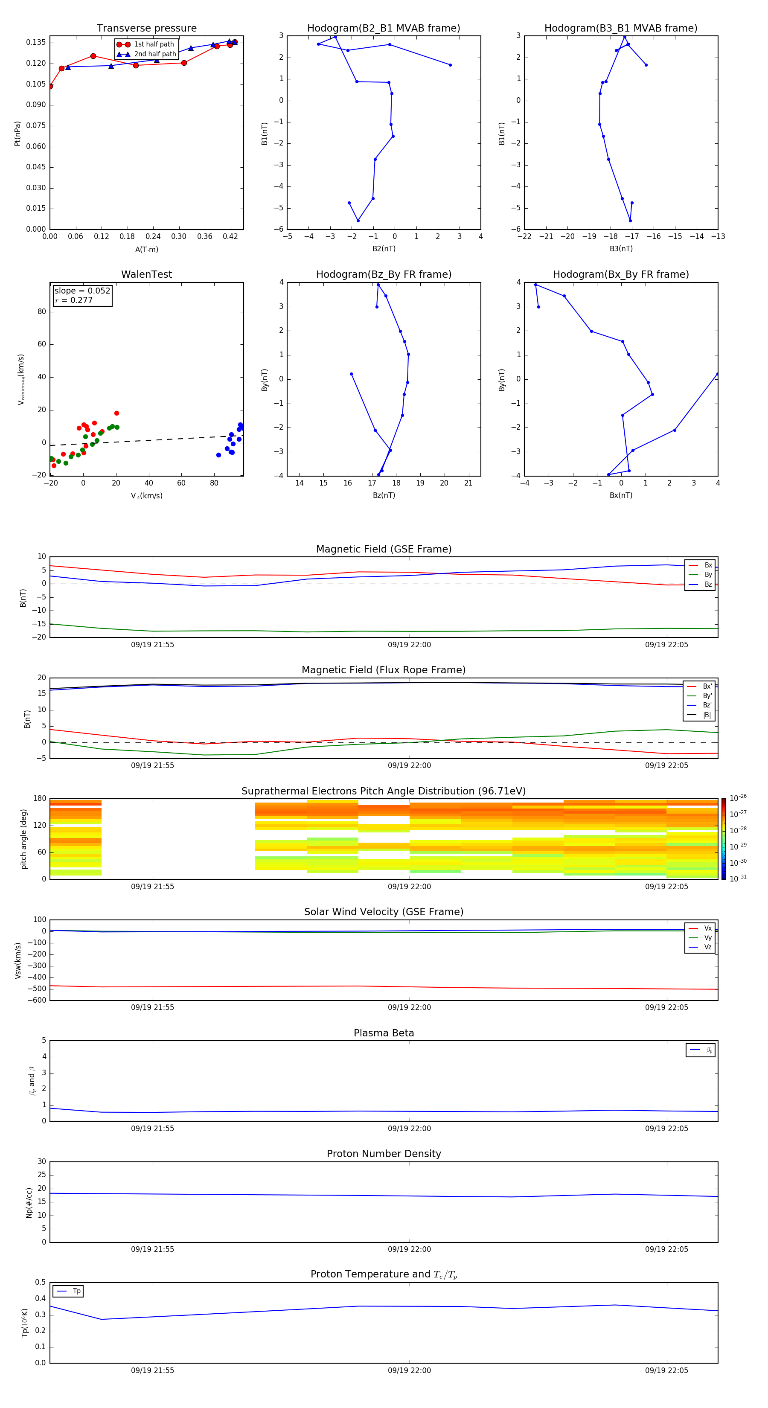Click the 'Bz(nT)' axis label
The height and width of the screenshot is (1408, 768).
pyautogui.click(x=384, y=496)
